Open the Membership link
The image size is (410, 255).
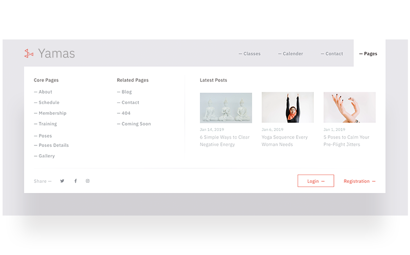[x=50, y=113]
